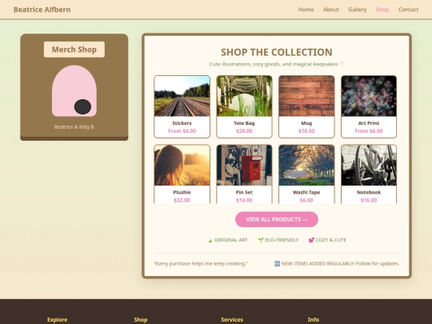Open the Home navigation link

(x=306, y=10)
